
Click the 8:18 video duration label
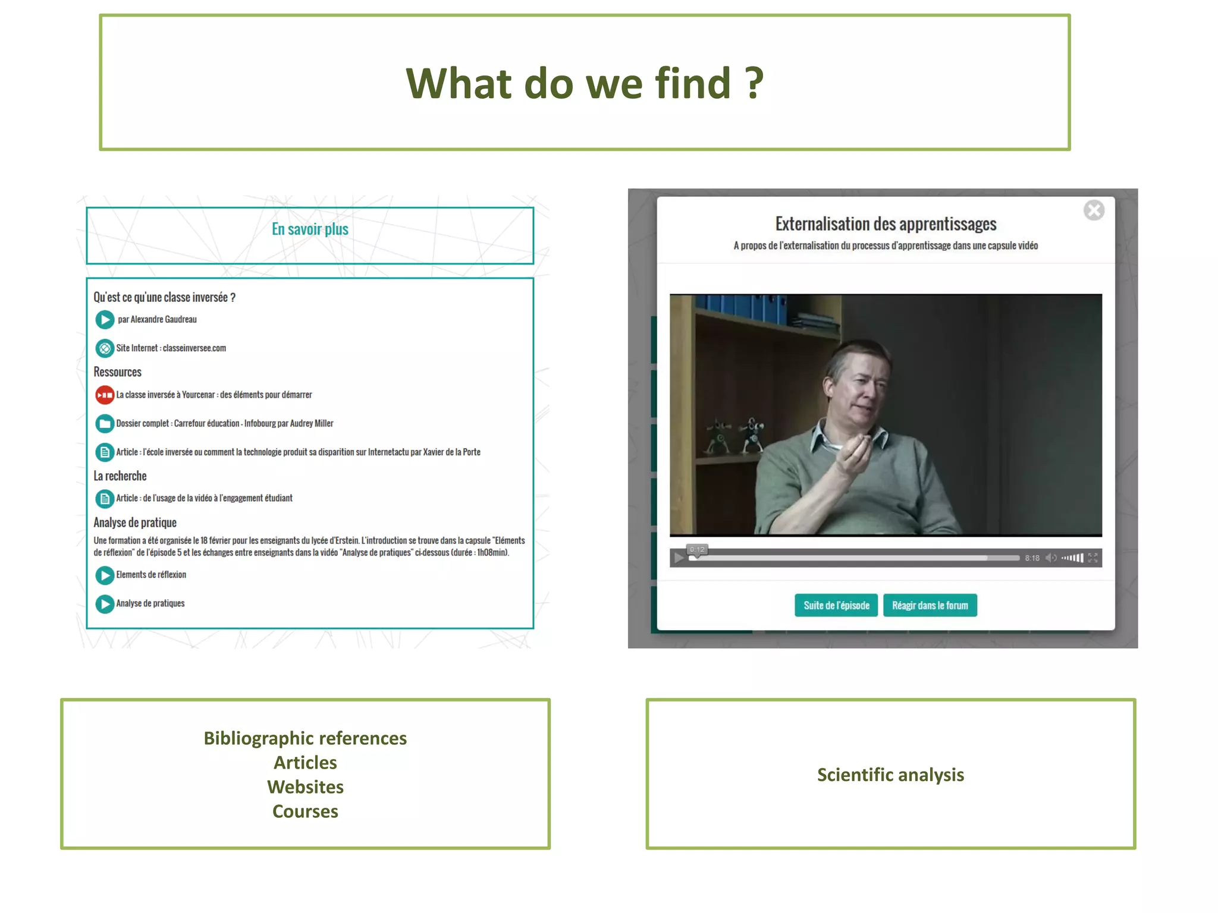point(1032,558)
